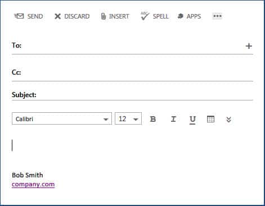The height and width of the screenshot is (206, 265).
Task: Click the Send envelope icon
Action: (19, 16)
